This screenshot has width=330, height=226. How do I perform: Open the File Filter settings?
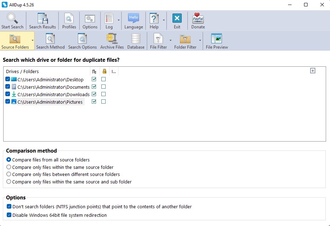(158, 40)
